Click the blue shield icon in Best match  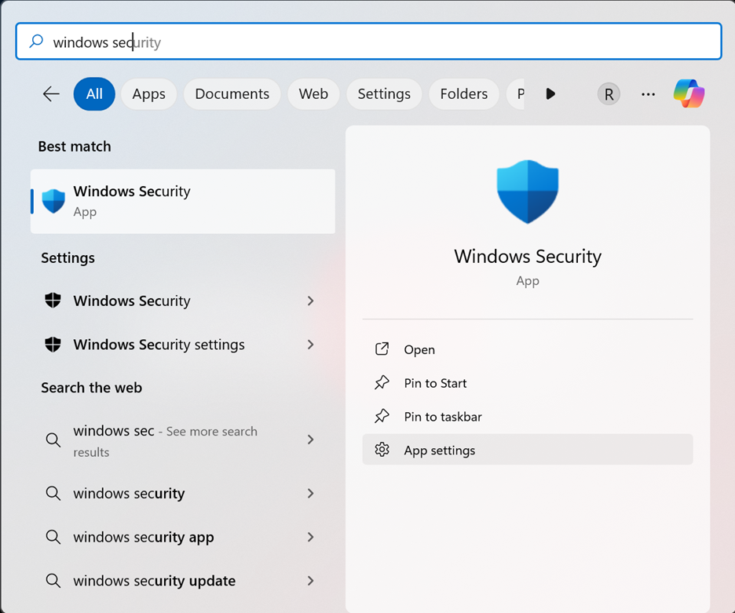click(x=53, y=201)
